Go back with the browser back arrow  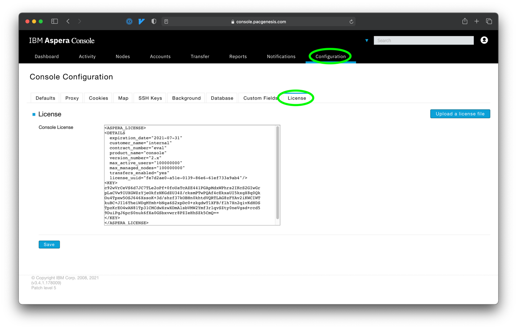click(x=68, y=21)
